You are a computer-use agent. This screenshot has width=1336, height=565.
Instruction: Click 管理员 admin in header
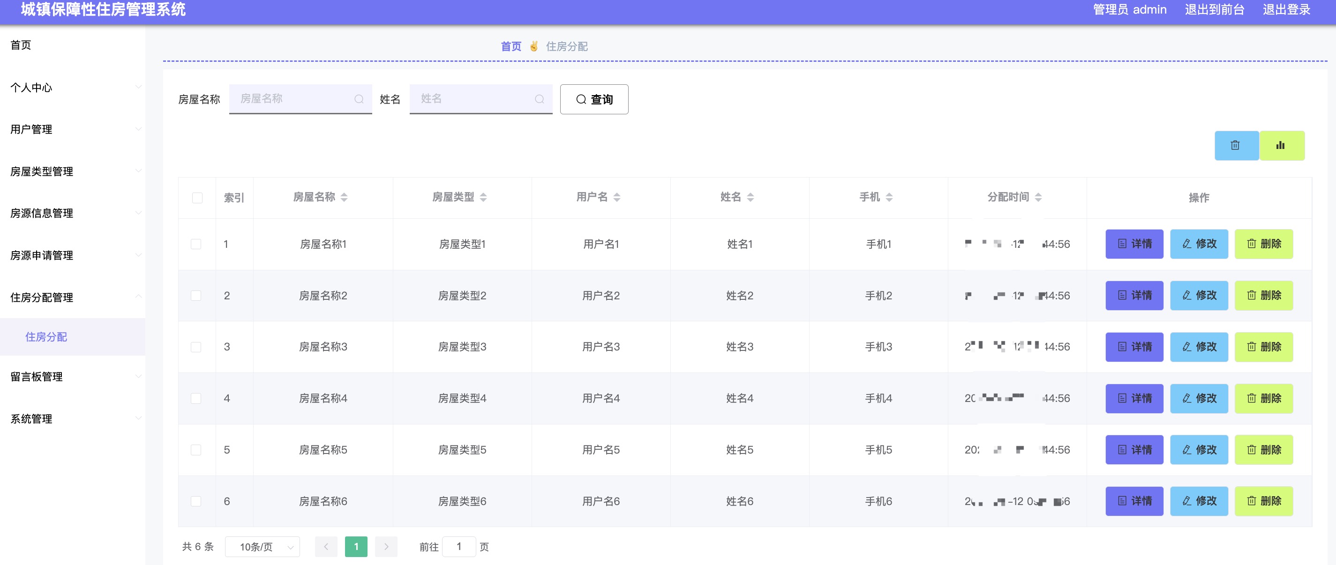pos(1130,9)
